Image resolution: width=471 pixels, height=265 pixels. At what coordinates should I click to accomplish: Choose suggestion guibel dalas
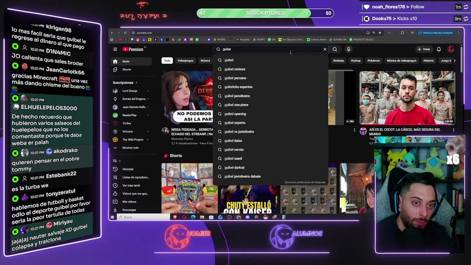pos(270,141)
